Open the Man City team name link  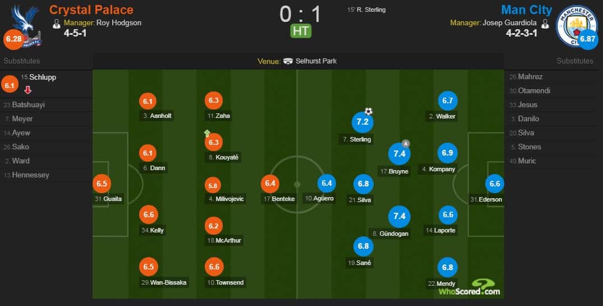point(527,10)
